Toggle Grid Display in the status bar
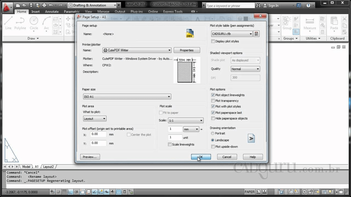The height and width of the screenshot is (197, 351). tap(64, 192)
